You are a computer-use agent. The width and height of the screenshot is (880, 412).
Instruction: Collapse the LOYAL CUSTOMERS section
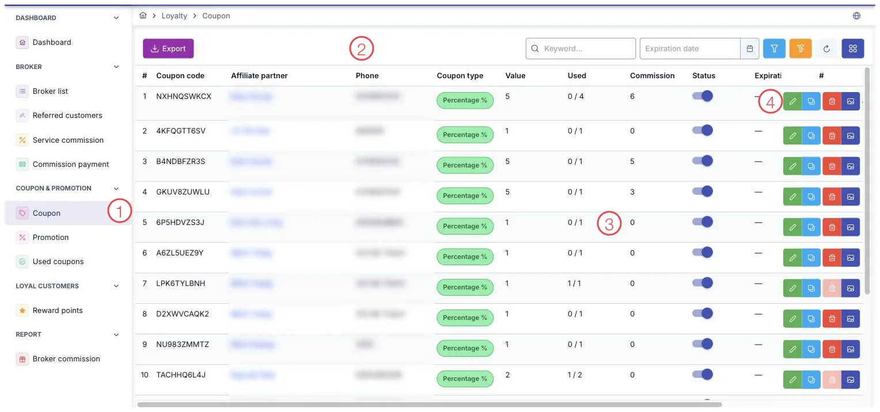pos(116,286)
